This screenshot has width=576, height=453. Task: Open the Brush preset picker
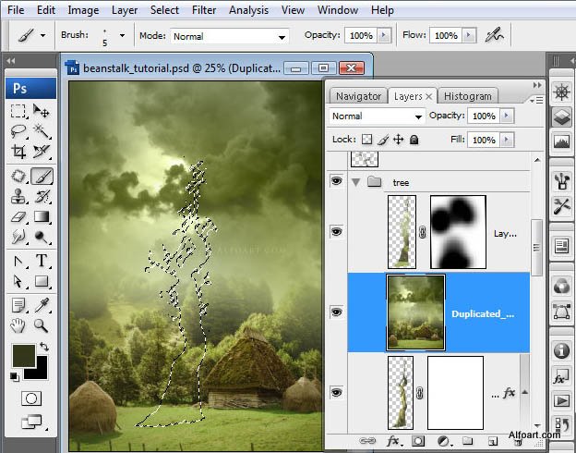click(122, 35)
